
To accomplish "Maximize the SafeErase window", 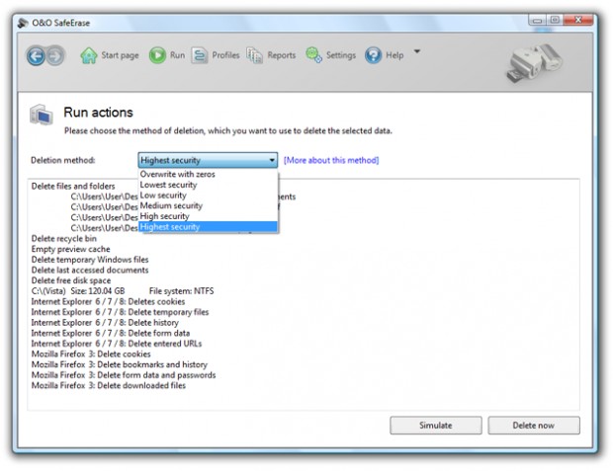I will 555,20.
